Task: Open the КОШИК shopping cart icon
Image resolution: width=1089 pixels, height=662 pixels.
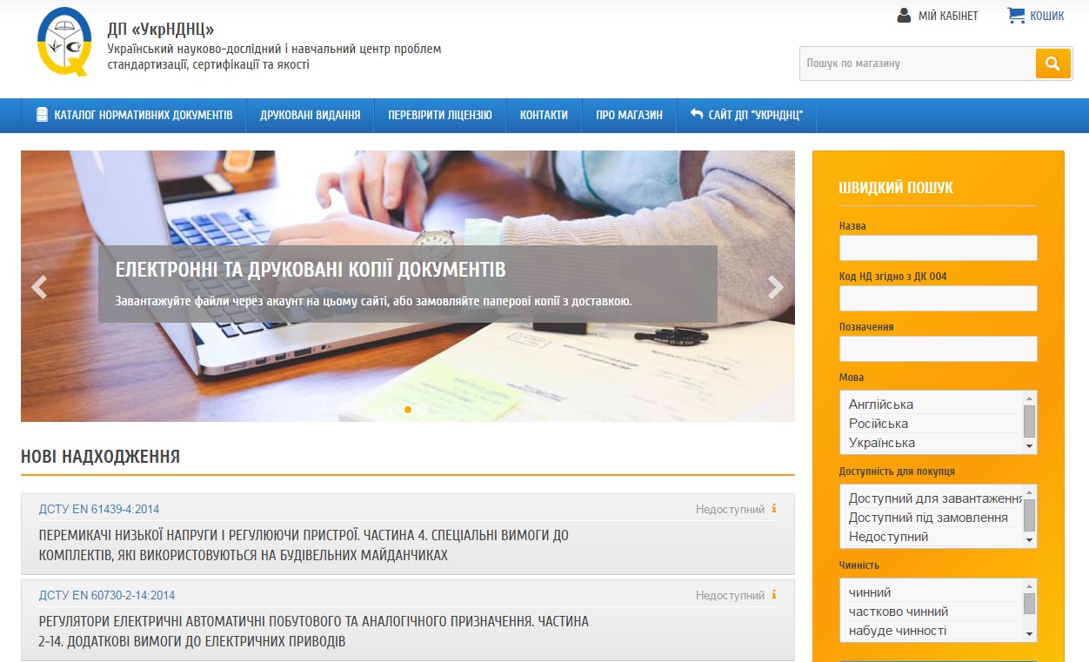Action: click(x=1016, y=15)
